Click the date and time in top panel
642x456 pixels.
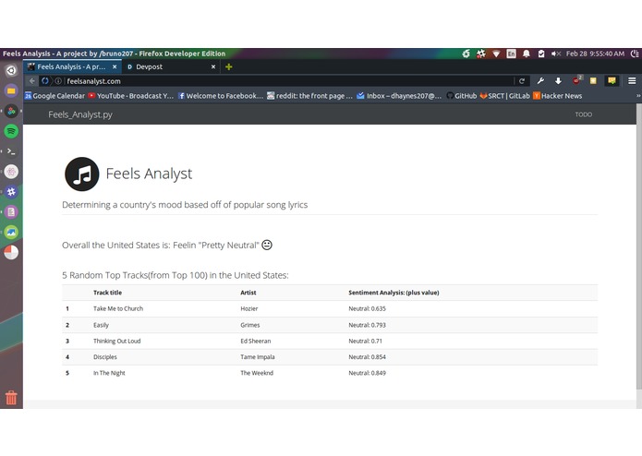595,54
